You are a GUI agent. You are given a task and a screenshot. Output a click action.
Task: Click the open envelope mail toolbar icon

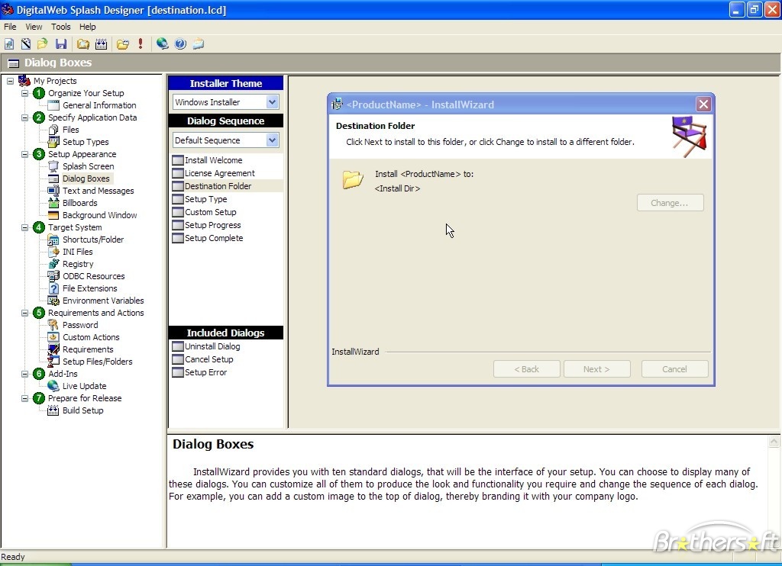(199, 43)
